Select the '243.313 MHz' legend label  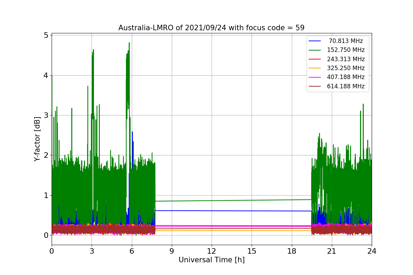[346, 59]
